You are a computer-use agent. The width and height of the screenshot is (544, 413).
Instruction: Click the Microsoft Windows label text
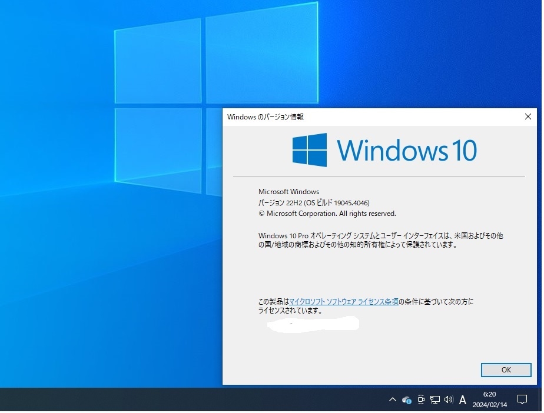(290, 192)
